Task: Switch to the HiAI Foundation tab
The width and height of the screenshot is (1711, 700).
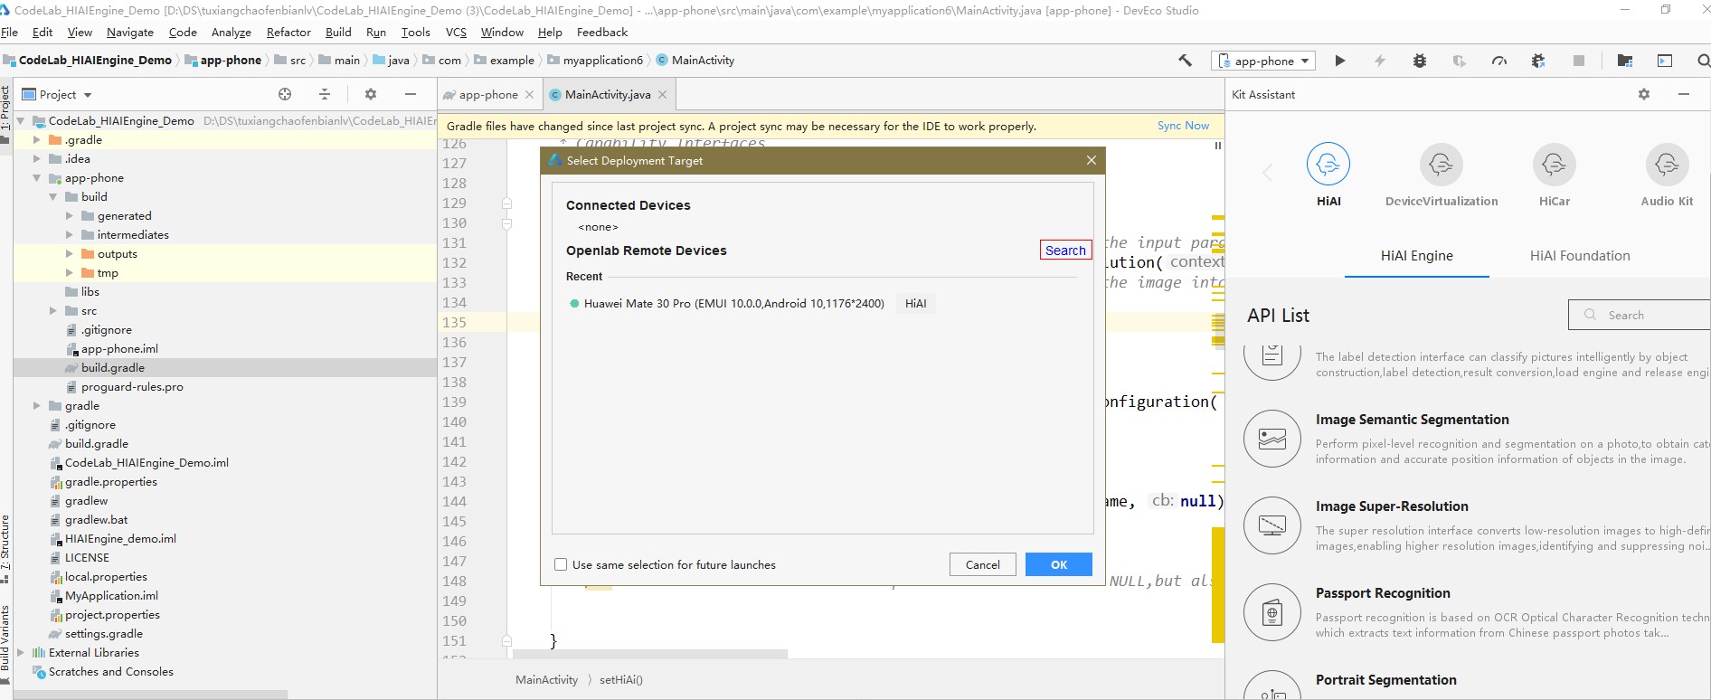Action: (1580, 256)
